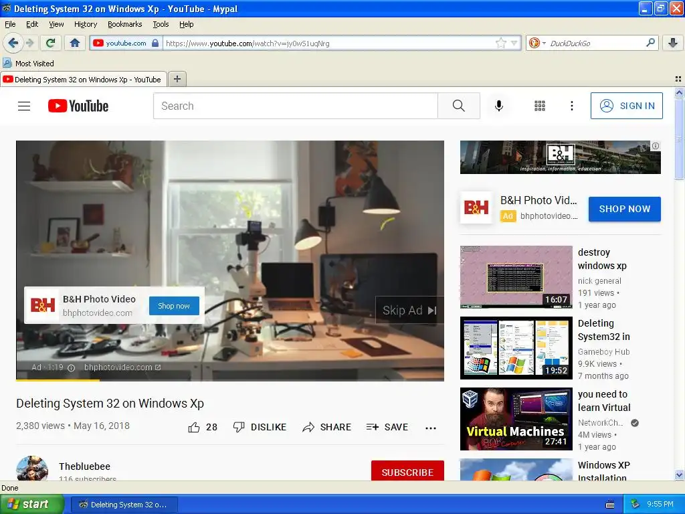
Task: Go back with the browser back arrow
Action: pos(13,43)
